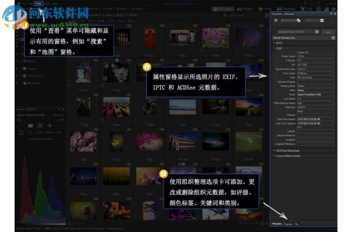Switch to Photos mode
This screenshot has width=352, height=232.
click(245, 9)
